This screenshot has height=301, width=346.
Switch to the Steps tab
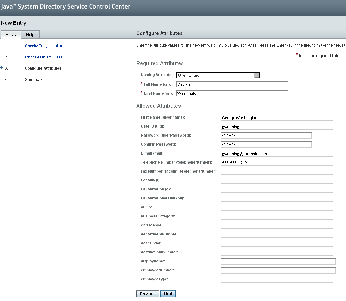click(11, 35)
